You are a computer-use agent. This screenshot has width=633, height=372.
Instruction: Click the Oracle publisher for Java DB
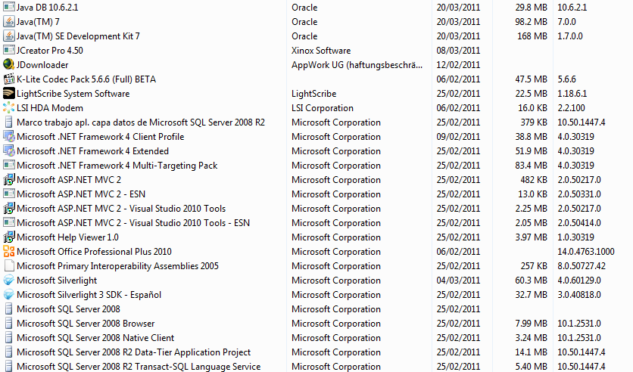304,8
